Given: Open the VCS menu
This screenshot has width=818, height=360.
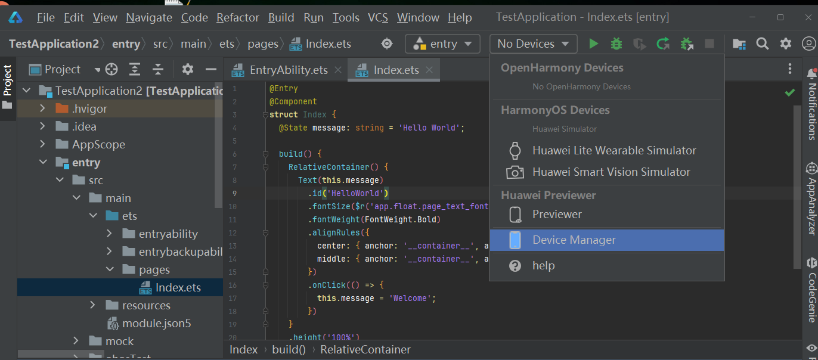Looking at the screenshot, I should [x=378, y=17].
